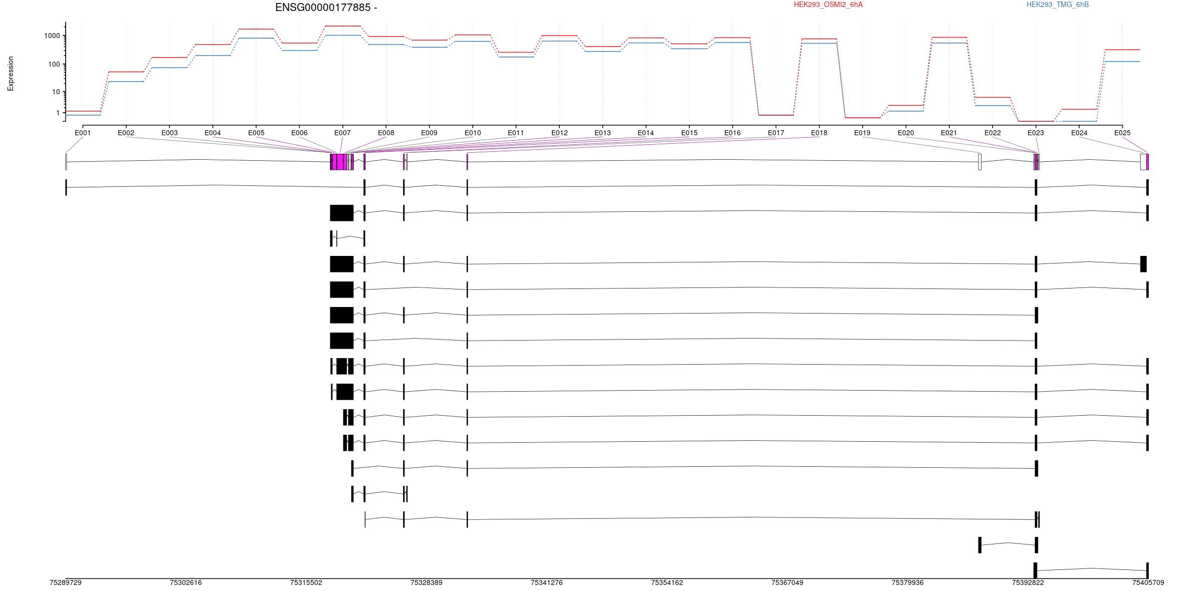Click the E018 exon label
Viewport: 1203px width, 591px height.
click(819, 133)
